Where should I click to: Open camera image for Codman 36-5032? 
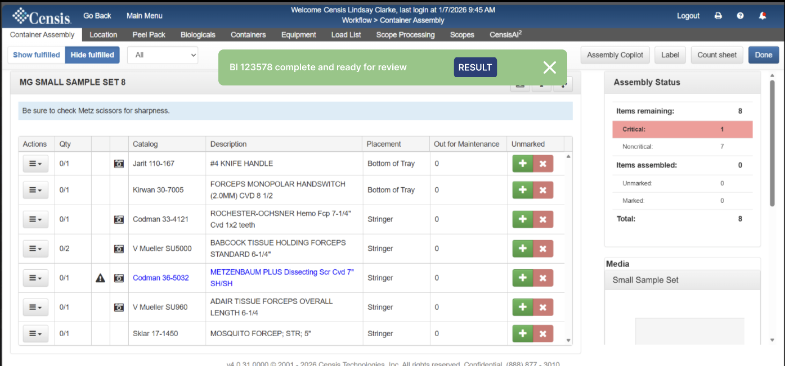(119, 278)
